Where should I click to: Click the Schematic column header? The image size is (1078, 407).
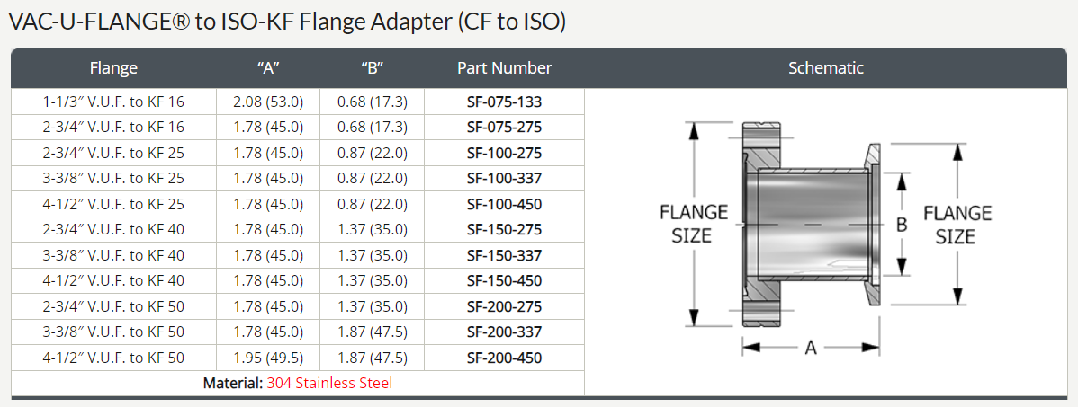[826, 68]
